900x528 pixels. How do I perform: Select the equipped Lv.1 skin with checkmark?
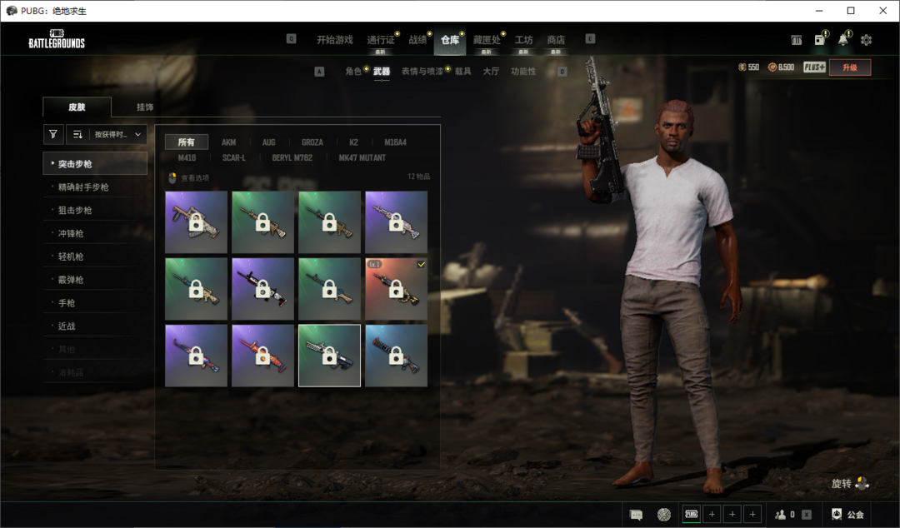coord(396,289)
